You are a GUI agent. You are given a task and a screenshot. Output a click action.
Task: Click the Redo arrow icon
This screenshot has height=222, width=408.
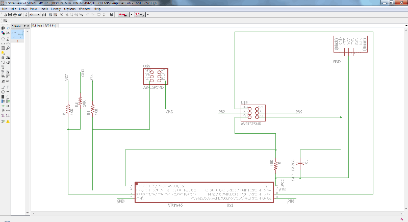(x=93, y=15)
